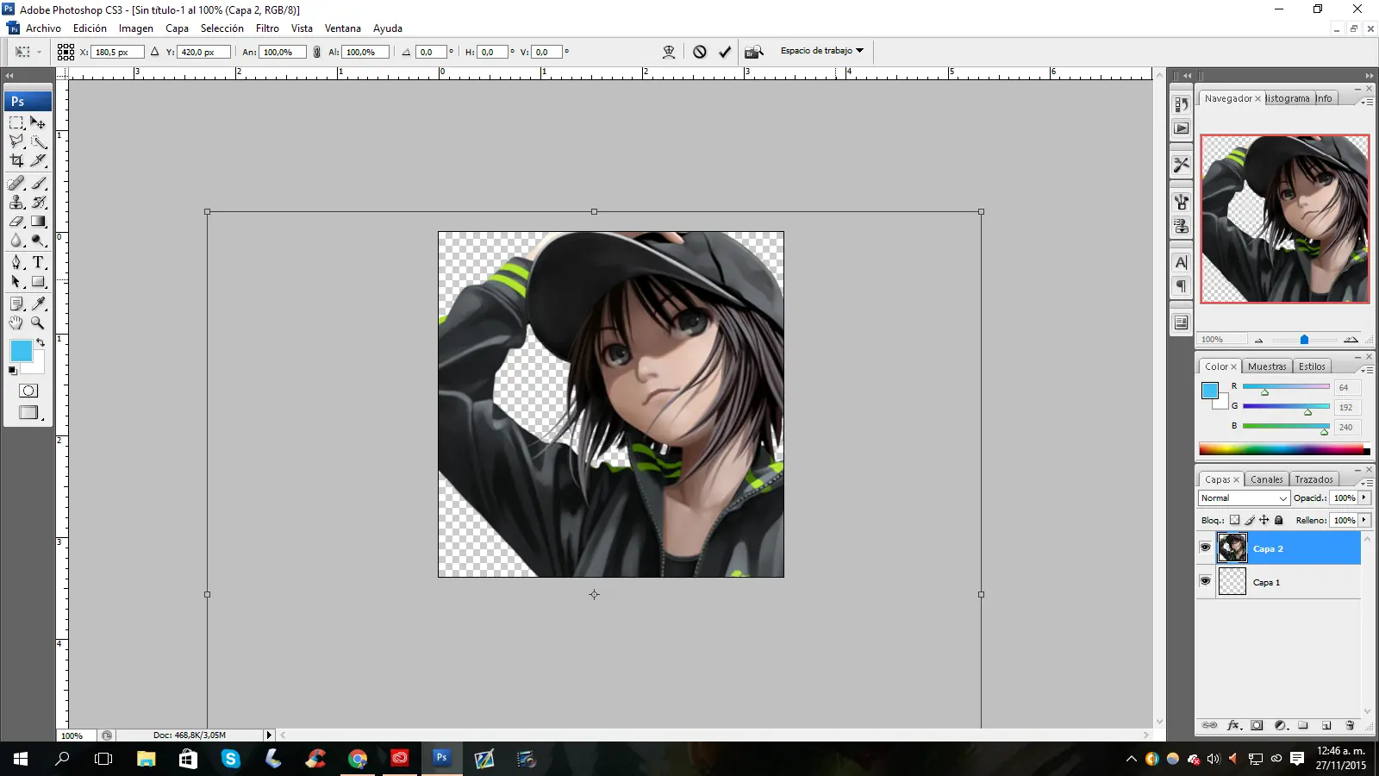1379x776 pixels.
Task: Select the Clone Stamp tool
Action: [x=16, y=203]
